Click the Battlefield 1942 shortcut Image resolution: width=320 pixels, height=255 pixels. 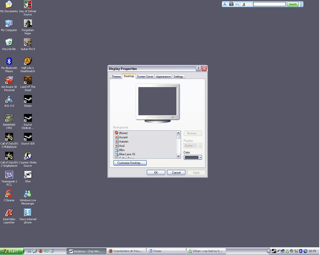pyautogui.click(x=9, y=118)
